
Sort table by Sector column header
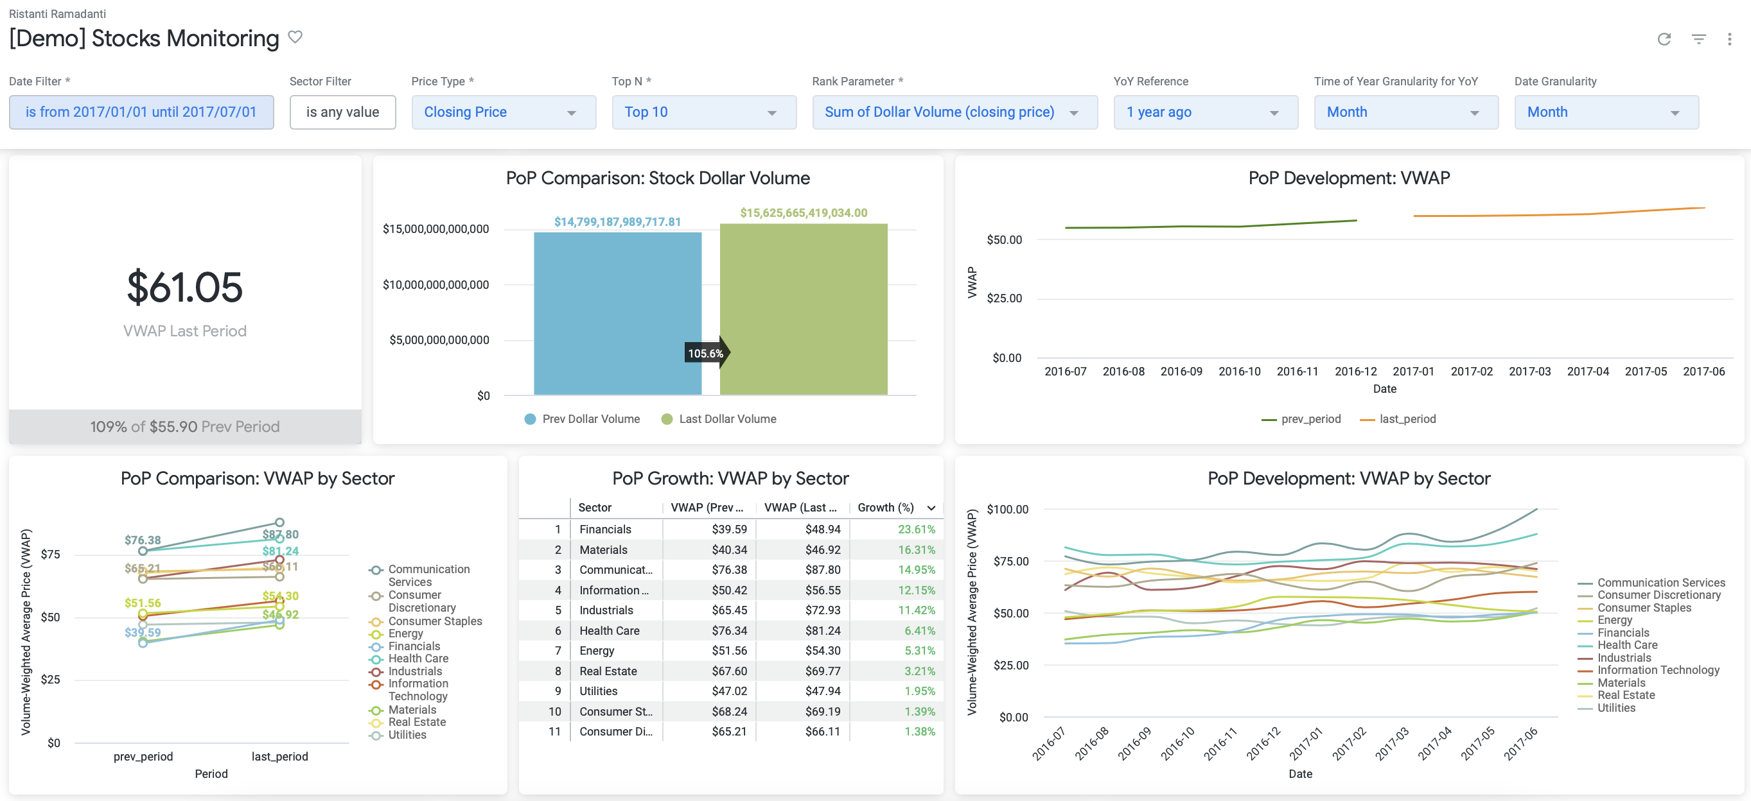pos(595,508)
